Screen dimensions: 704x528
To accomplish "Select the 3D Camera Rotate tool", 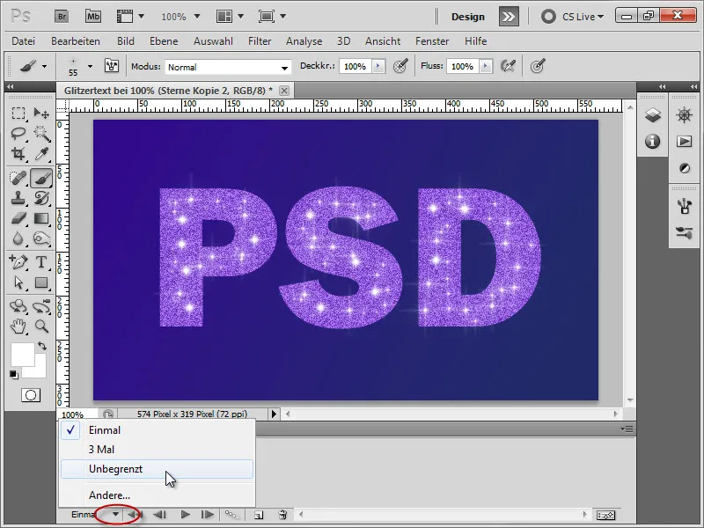I will coord(41,306).
